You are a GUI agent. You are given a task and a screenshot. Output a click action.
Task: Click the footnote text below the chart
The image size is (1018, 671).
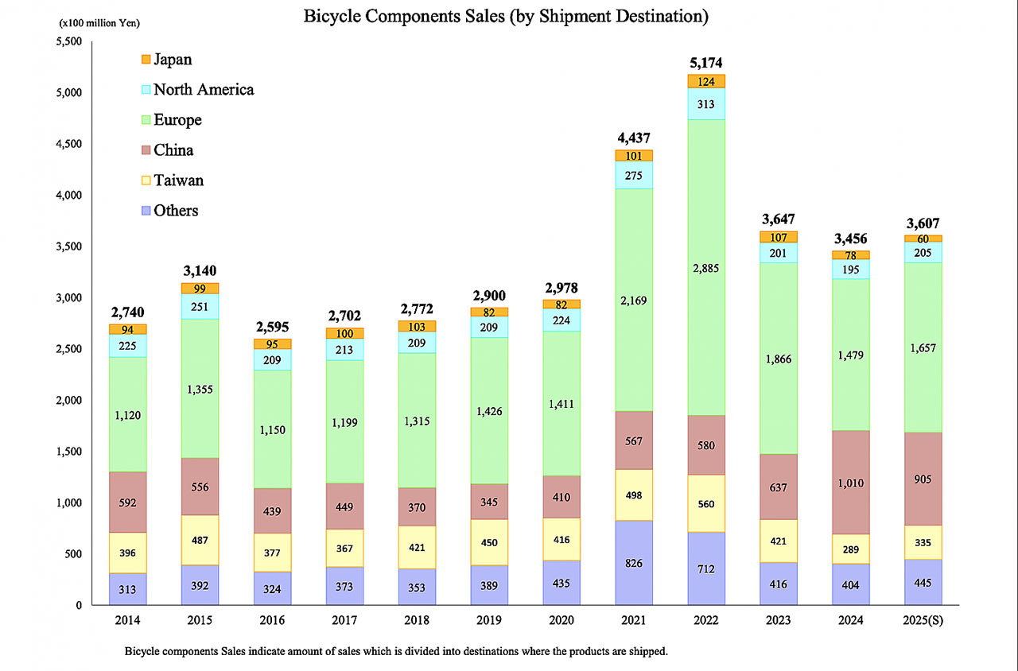[x=395, y=651]
